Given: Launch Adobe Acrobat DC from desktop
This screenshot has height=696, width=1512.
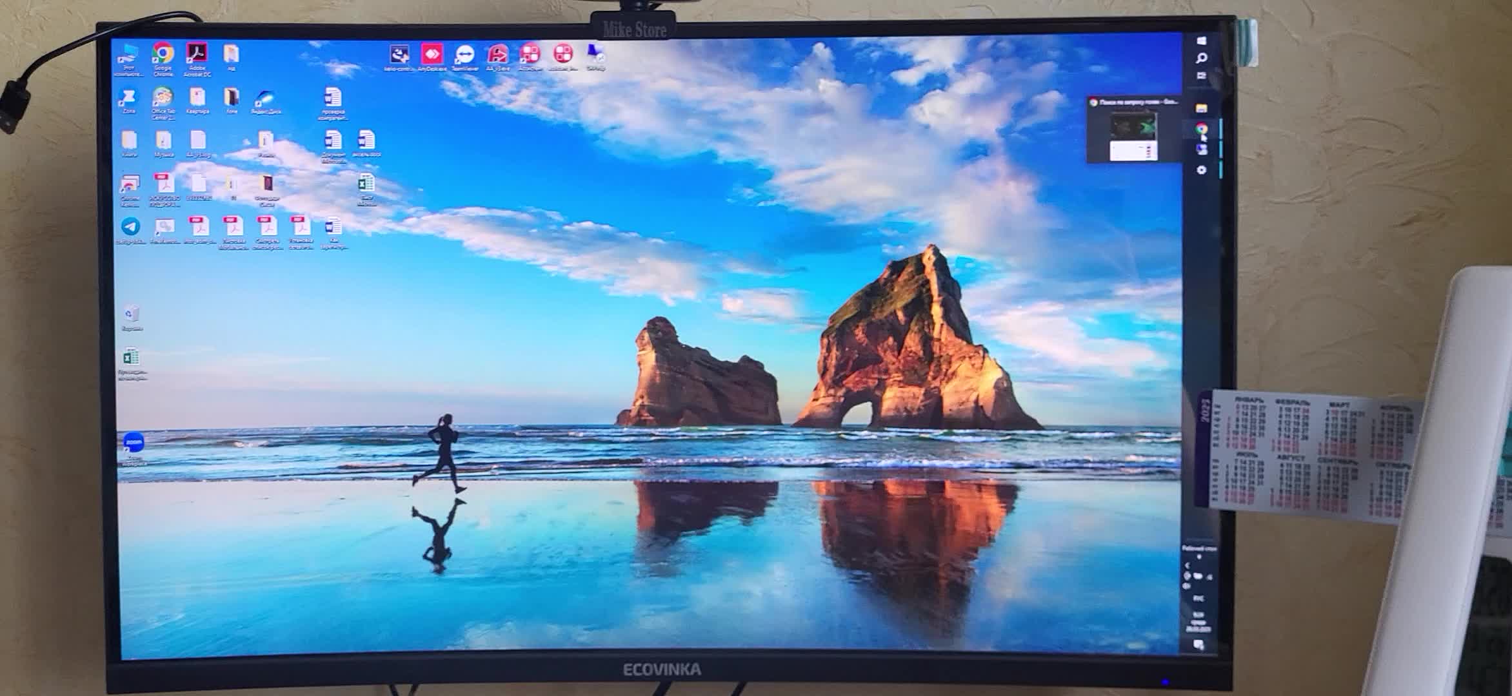Looking at the screenshot, I should point(197,59).
